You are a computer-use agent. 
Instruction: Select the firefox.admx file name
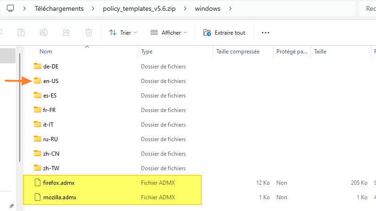click(x=59, y=183)
